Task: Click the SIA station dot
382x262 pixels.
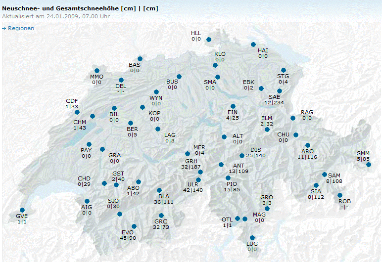Action: [316, 185]
